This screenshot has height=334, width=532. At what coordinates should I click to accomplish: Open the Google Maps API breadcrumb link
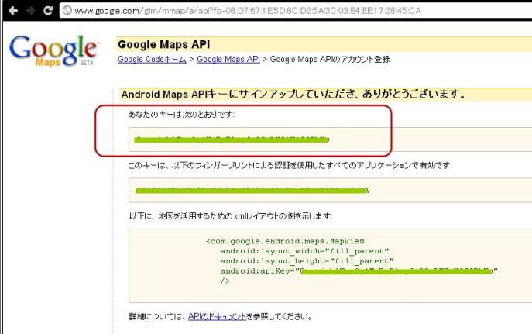click(228, 59)
